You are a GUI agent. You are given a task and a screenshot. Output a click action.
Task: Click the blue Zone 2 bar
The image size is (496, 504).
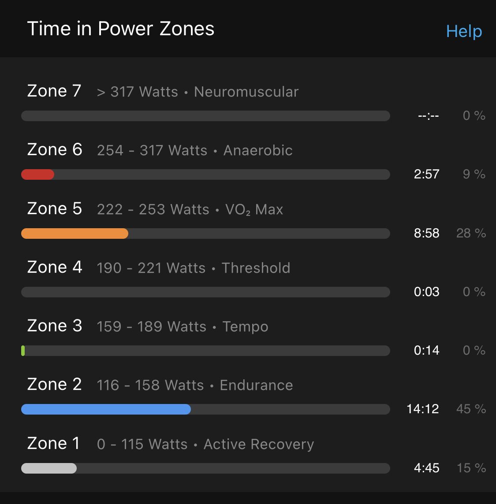point(106,409)
